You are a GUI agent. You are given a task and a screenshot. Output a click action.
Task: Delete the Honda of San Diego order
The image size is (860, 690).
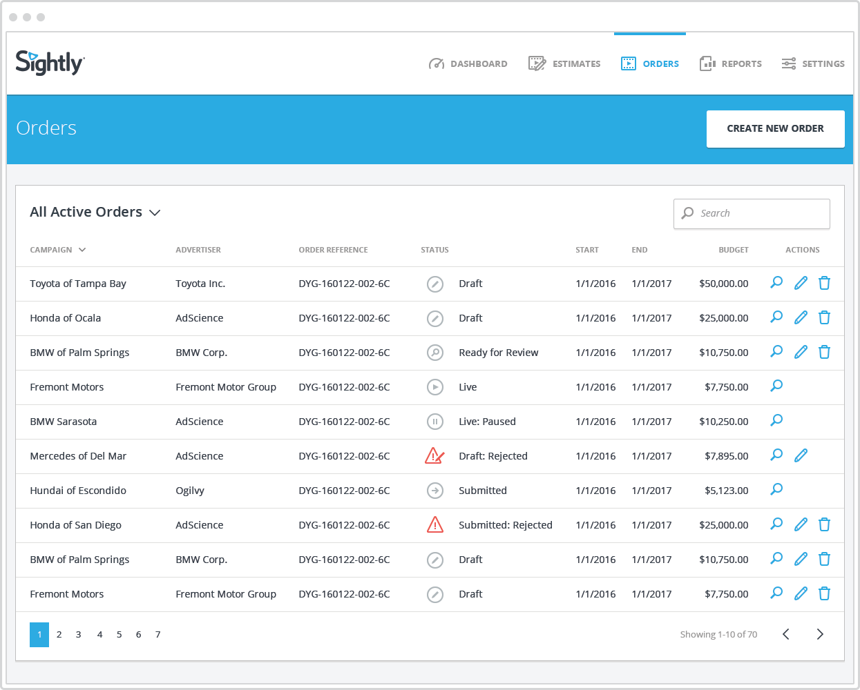[x=824, y=524]
